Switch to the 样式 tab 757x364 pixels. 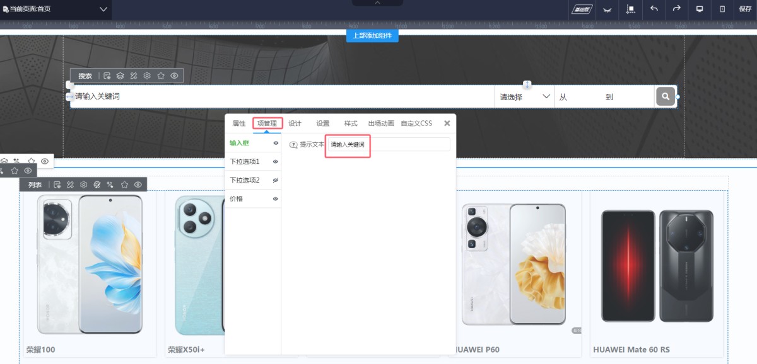[351, 123]
